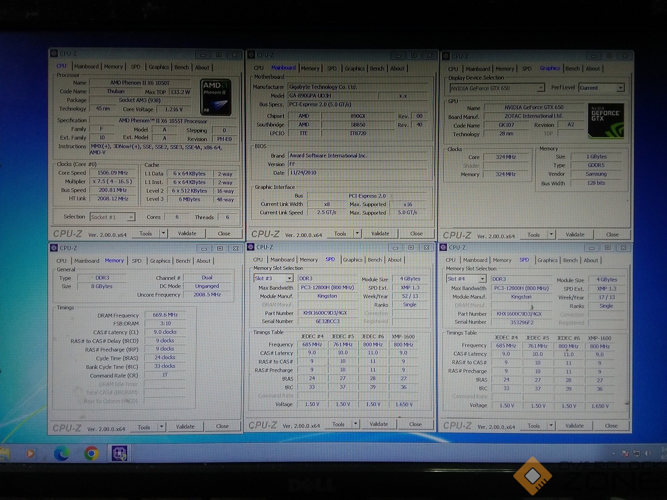The height and width of the screenshot is (500, 667).
Task: Click Validate in the Slot #4 SPD window
Action: [574, 425]
